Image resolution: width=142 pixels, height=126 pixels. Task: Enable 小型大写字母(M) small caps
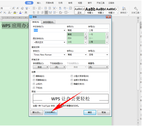coord(72,76)
